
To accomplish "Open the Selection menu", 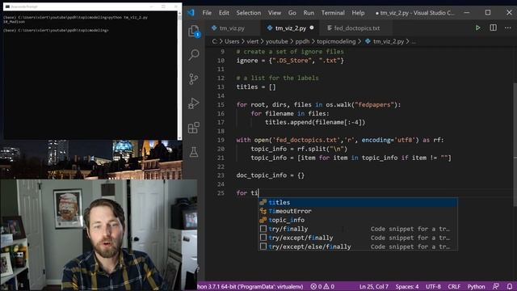I will (x=249, y=13).
